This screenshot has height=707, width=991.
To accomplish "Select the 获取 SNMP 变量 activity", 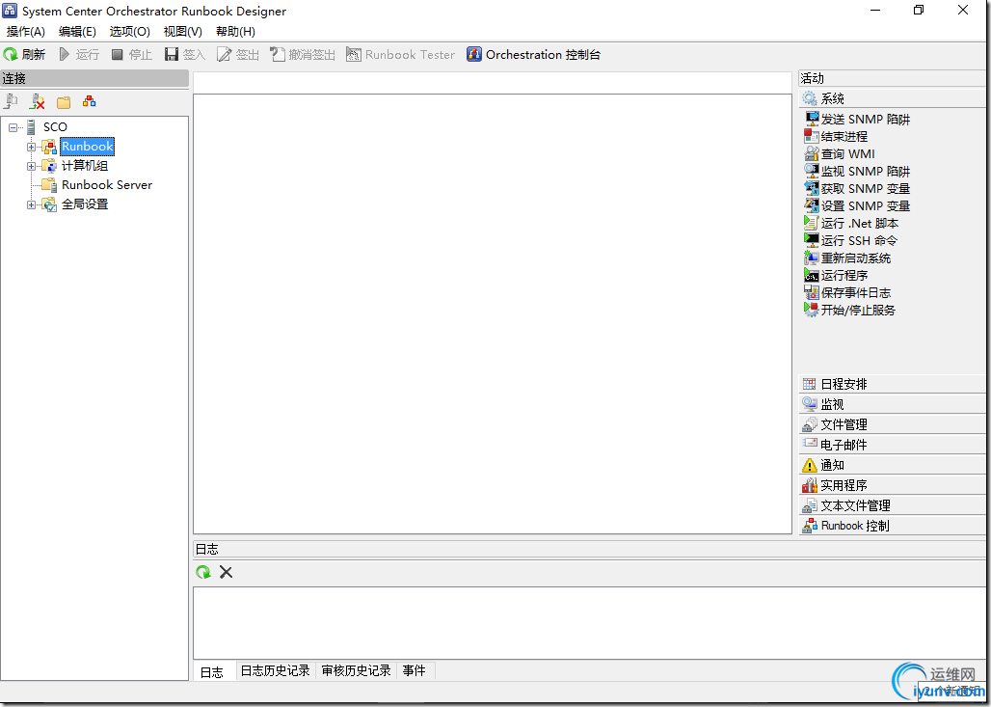I will pos(857,188).
